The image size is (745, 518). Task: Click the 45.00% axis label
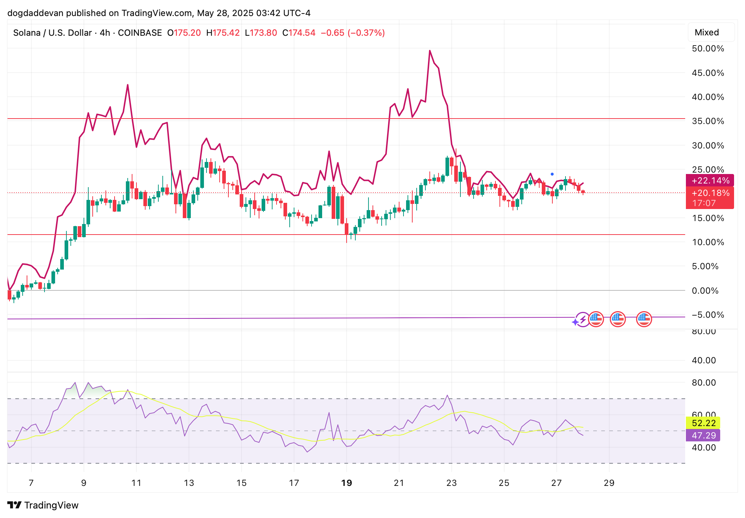pos(708,73)
